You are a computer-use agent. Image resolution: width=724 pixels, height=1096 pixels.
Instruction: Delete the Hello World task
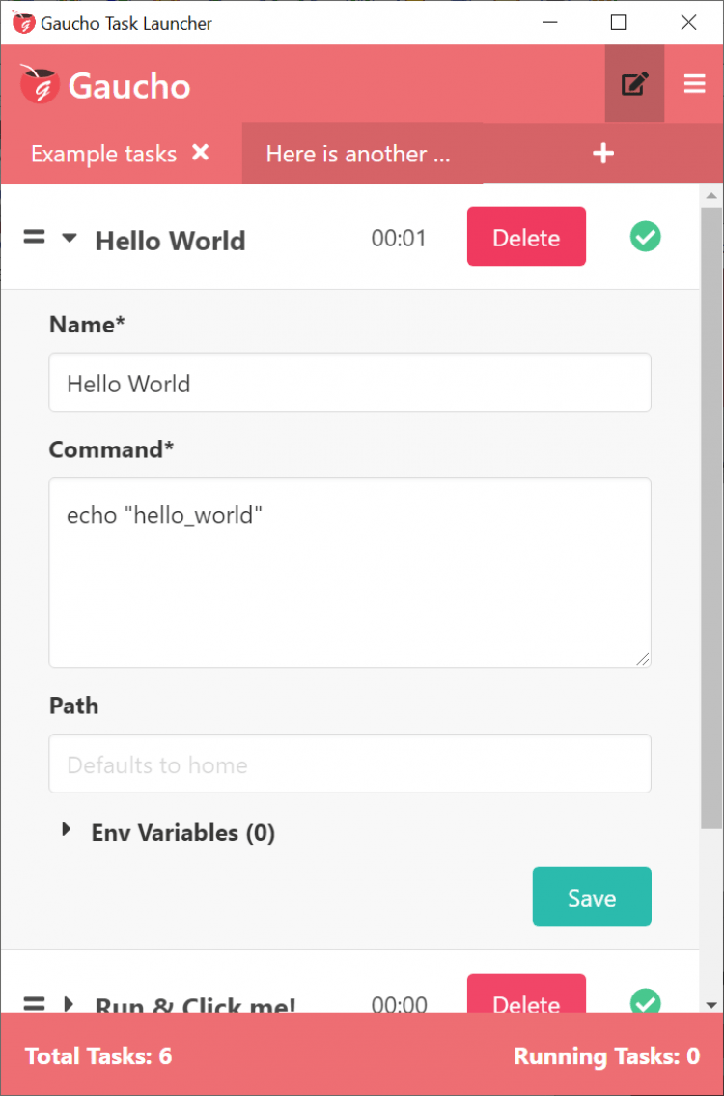(x=526, y=236)
